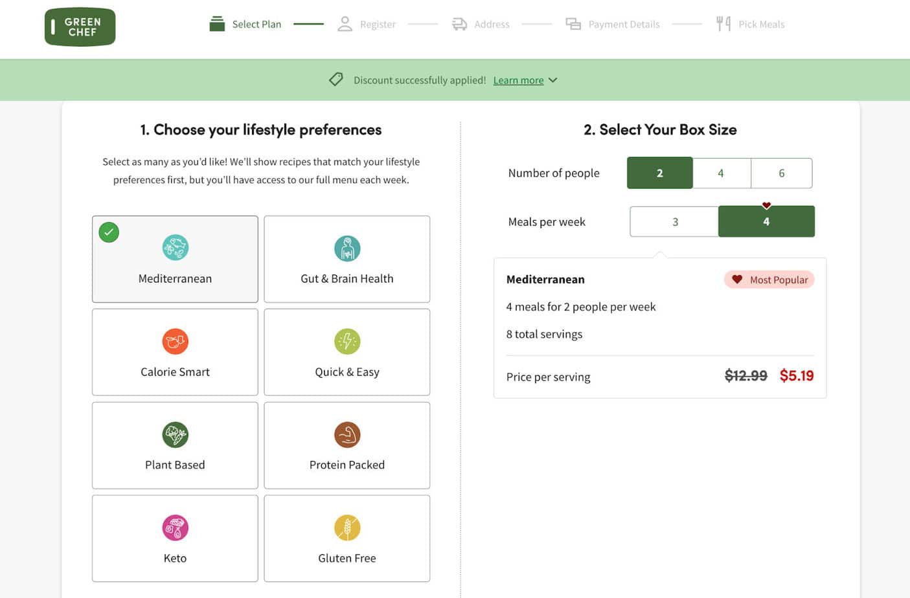Expand discount details chevron arrow

click(x=552, y=80)
